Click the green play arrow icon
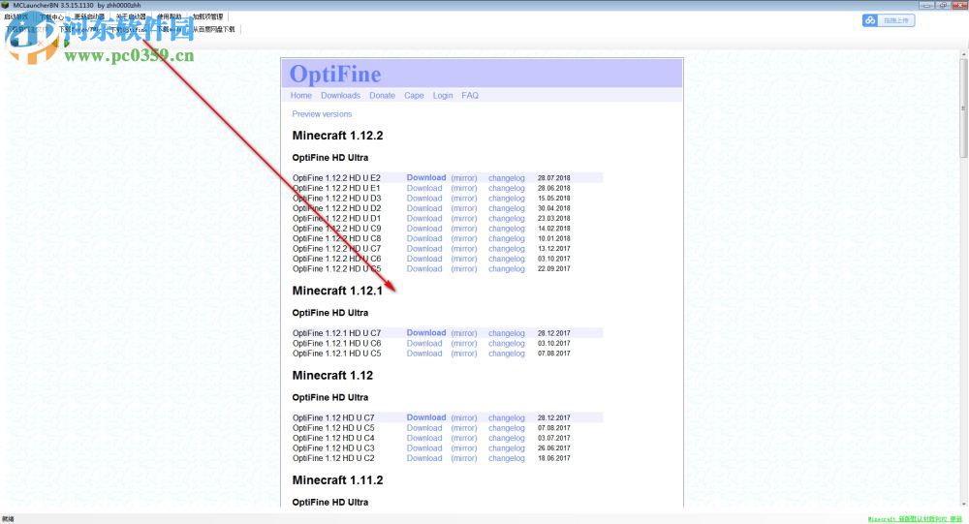 click(66, 44)
